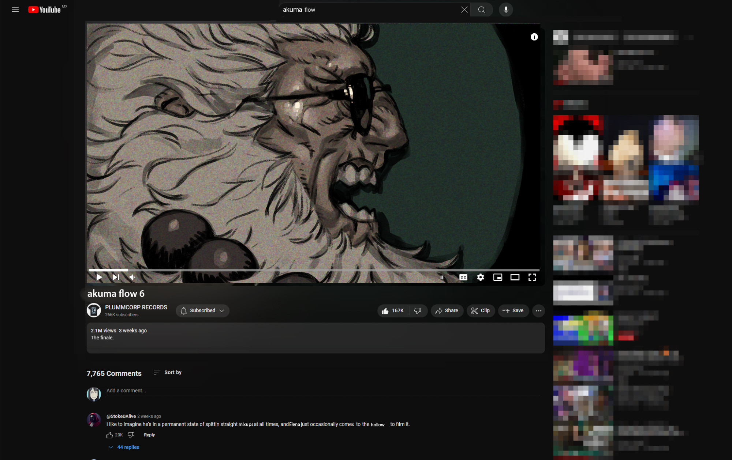The image size is (732, 460).
Task: Open more actions ellipsis menu
Action: 538,310
